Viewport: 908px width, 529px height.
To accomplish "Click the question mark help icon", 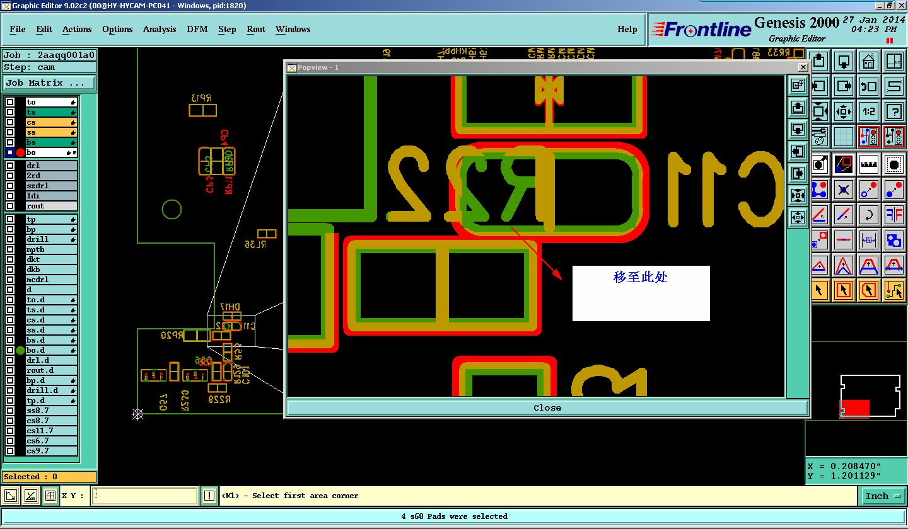I will click(x=893, y=111).
